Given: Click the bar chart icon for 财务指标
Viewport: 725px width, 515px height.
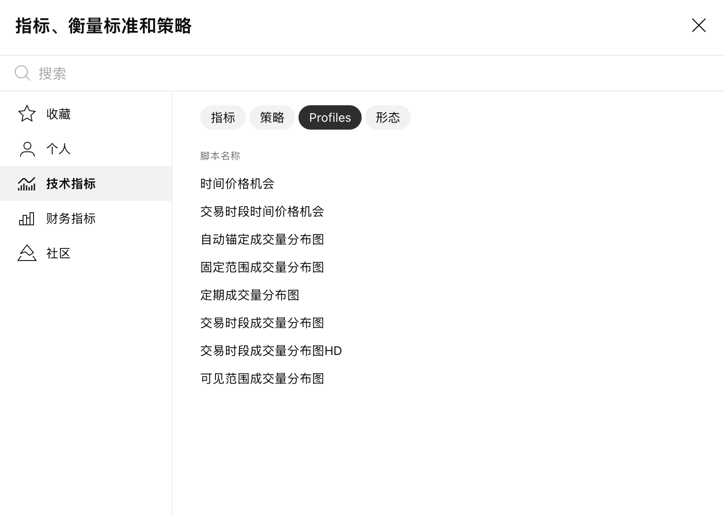Looking at the screenshot, I should (27, 218).
